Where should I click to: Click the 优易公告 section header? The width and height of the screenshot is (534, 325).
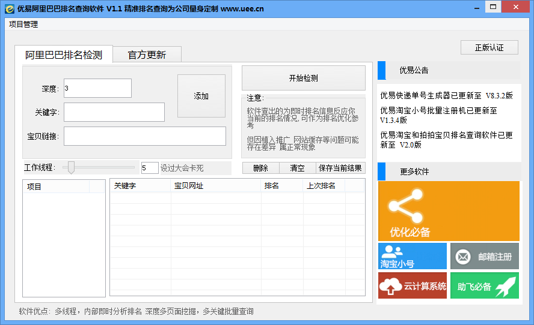449,70
